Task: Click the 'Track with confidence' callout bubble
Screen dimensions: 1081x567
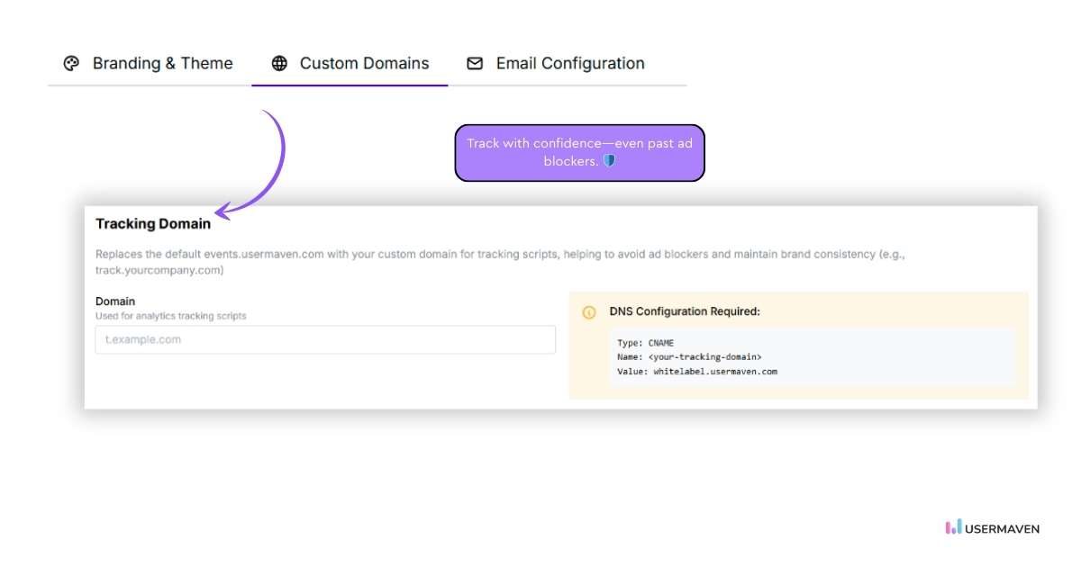Action: point(579,153)
